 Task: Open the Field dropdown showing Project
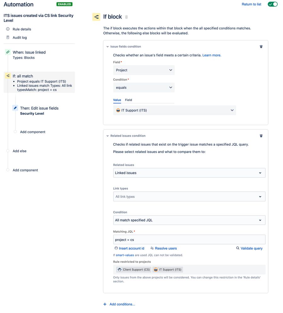144,70
